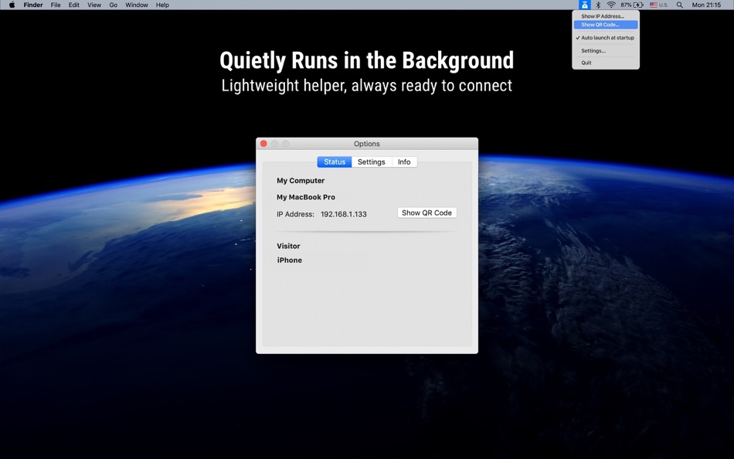The width and height of the screenshot is (734, 459).
Task: Click the Visitor heading
Action: click(x=288, y=246)
